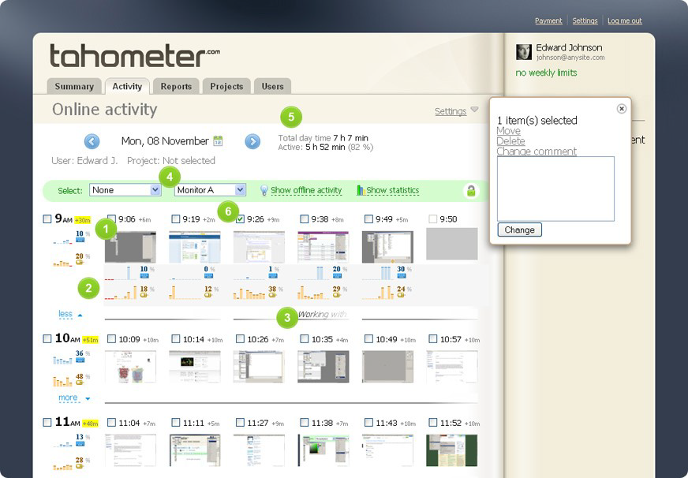Click the Working with comment text

(322, 314)
